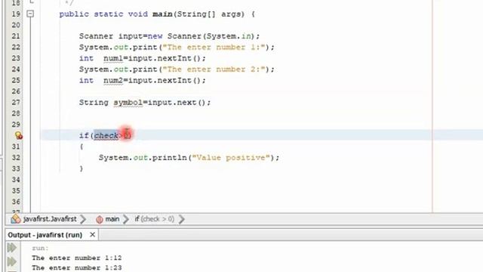Click main in the method declaration
The height and width of the screenshot is (272, 483).
(162, 14)
